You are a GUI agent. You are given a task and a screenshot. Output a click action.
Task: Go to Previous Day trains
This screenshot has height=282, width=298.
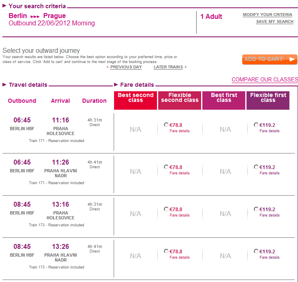pos(126,67)
